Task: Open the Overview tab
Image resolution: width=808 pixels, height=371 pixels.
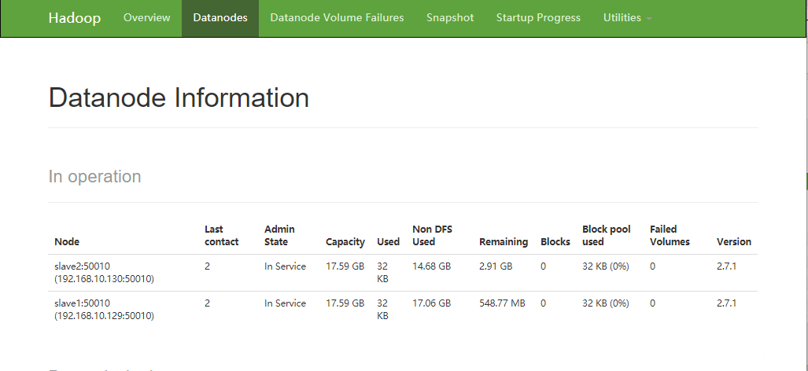Action: 146,18
